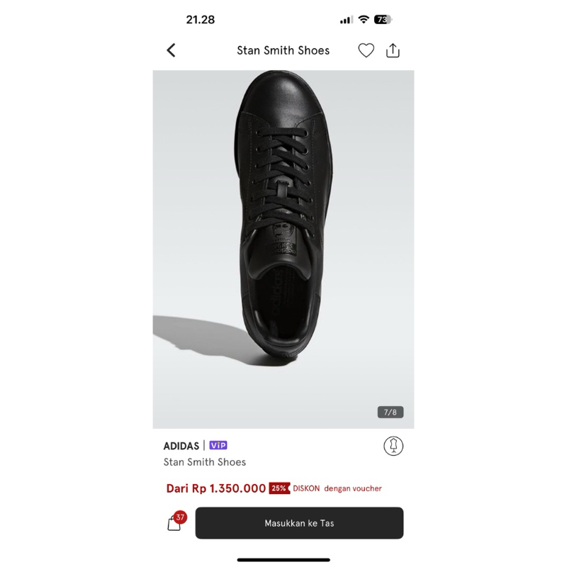Tap the Wi-Fi status icon
The width and height of the screenshot is (567, 567).
click(x=364, y=20)
